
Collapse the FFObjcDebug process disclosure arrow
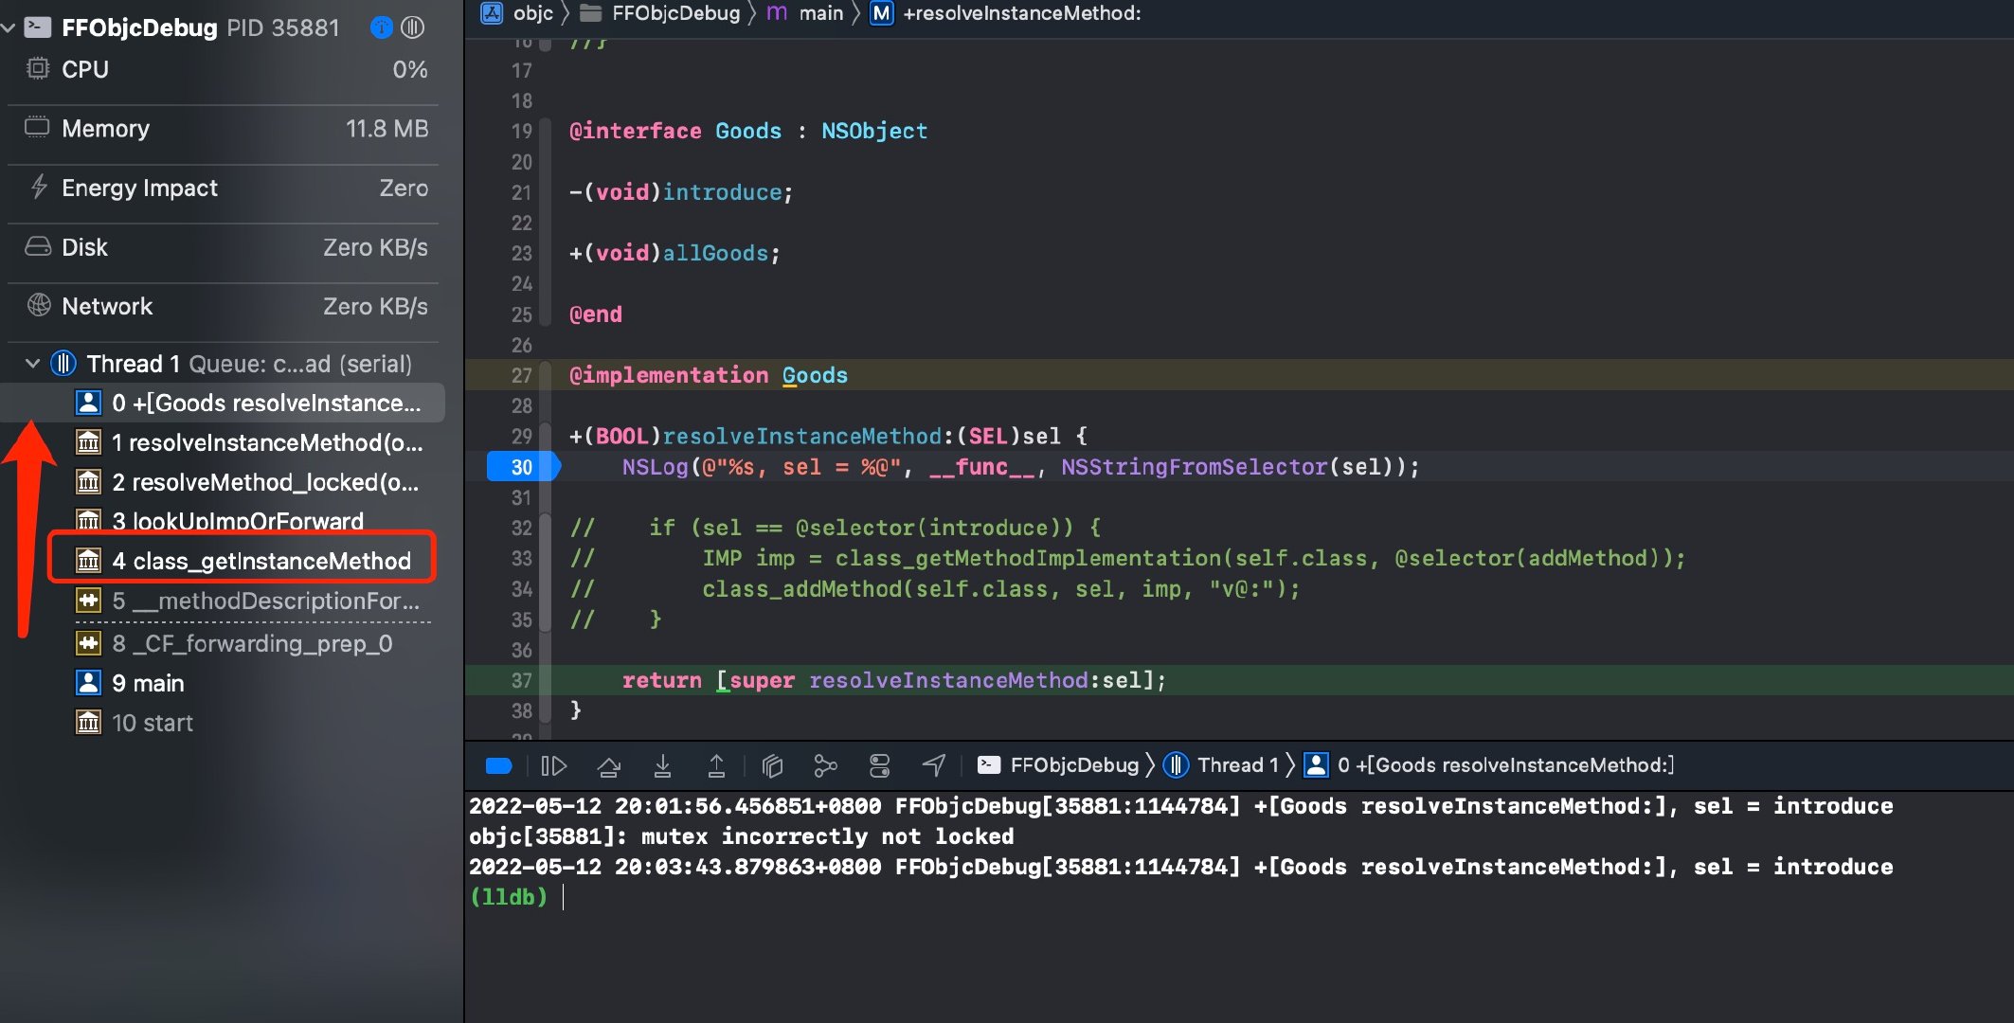click(x=9, y=27)
